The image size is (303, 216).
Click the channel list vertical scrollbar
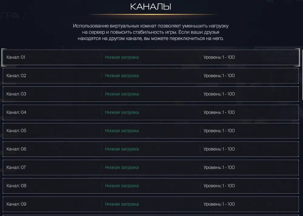click(x=302, y=75)
